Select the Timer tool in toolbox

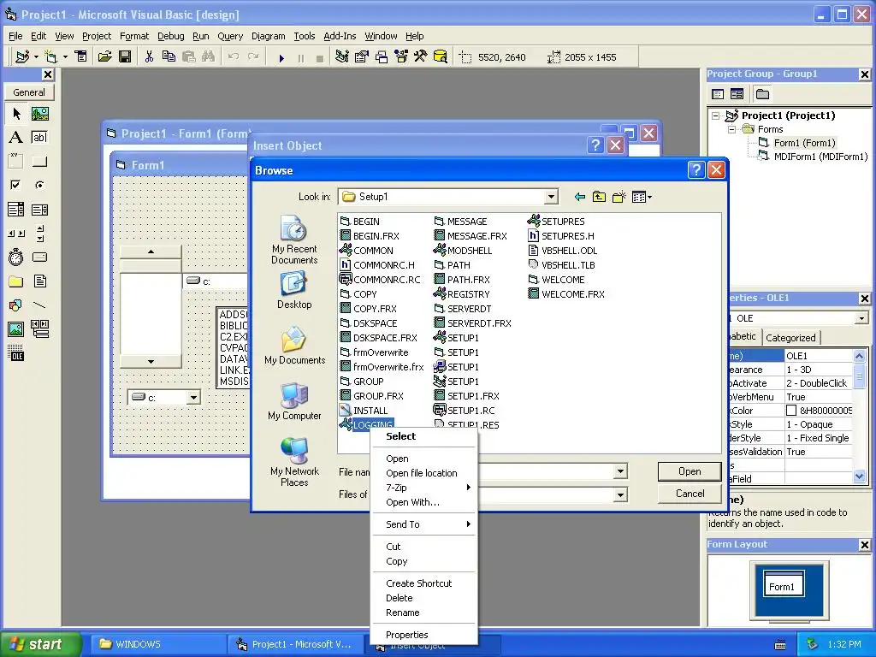tap(16, 257)
